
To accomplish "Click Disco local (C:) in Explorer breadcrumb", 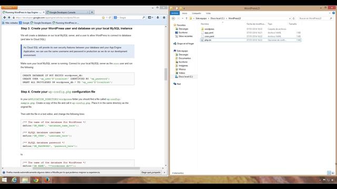I will click(x=217, y=18).
